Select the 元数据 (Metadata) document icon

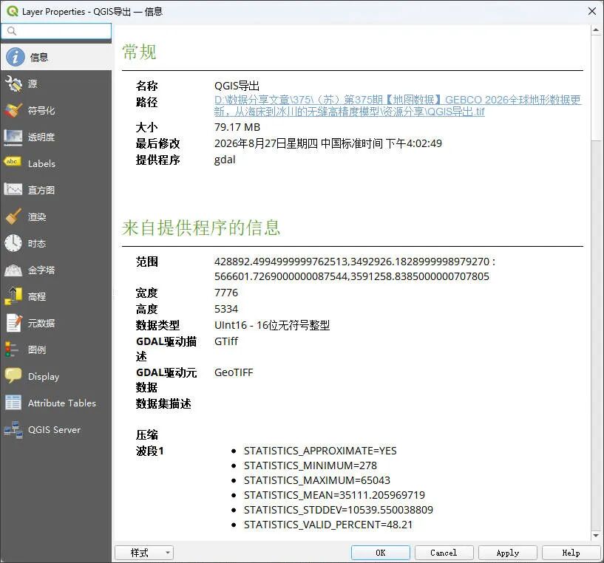[14, 323]
